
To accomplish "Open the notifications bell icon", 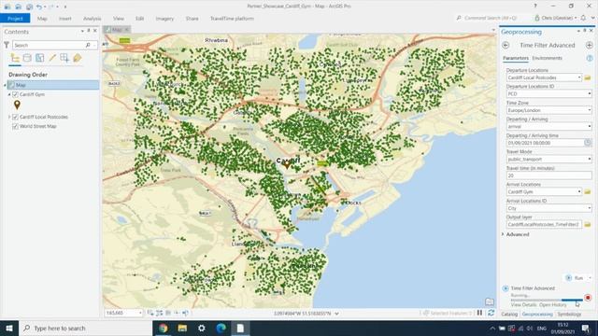I will coord(583,18).
